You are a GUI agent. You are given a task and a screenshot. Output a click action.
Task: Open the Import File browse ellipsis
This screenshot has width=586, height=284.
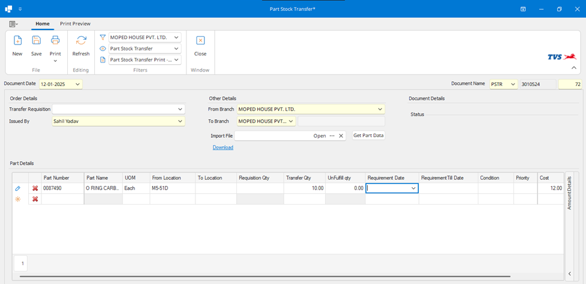point(332,136)
